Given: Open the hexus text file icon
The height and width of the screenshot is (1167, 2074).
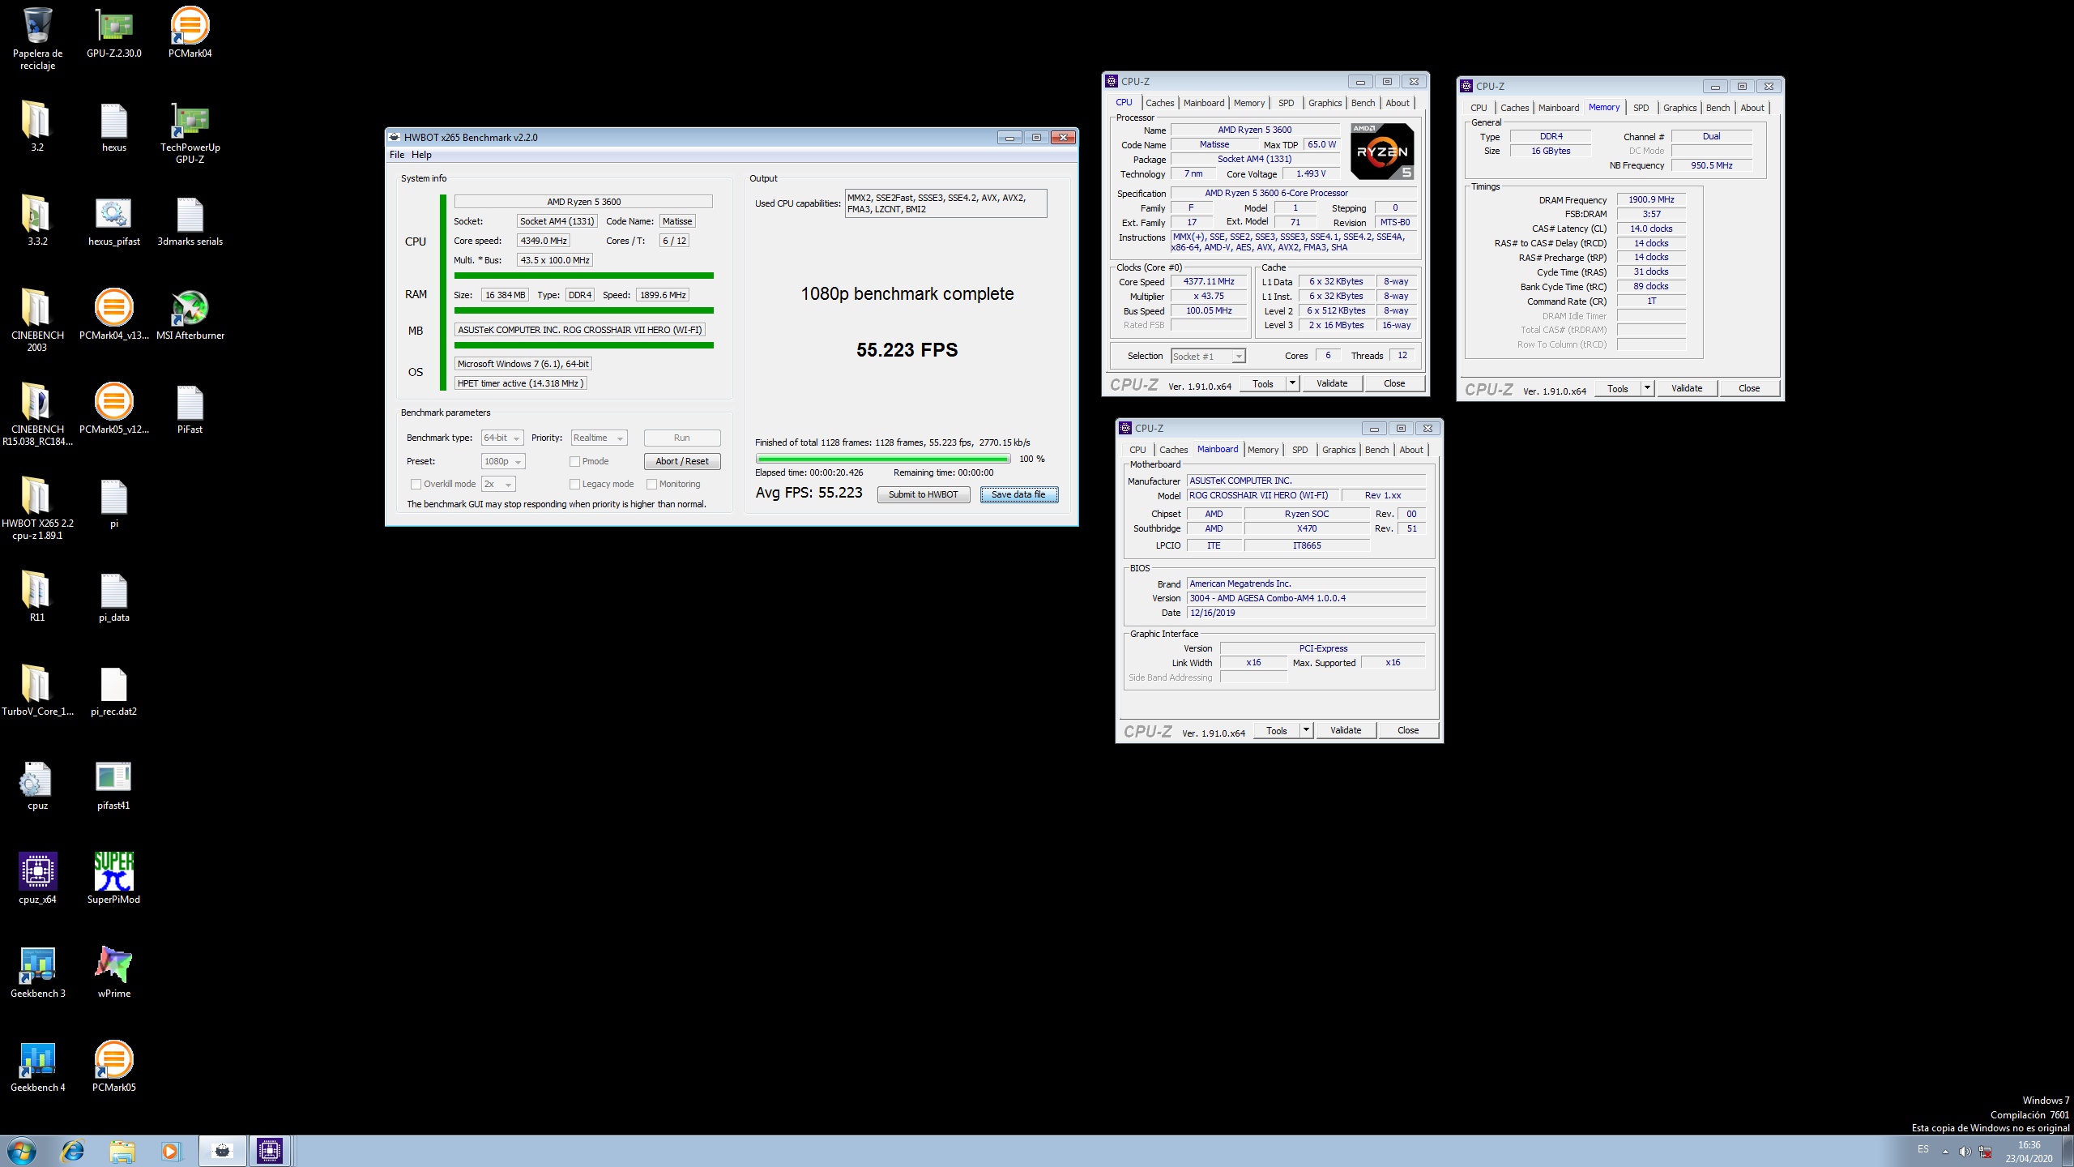Looking at the screenshot, I should (x=113, y=126).
